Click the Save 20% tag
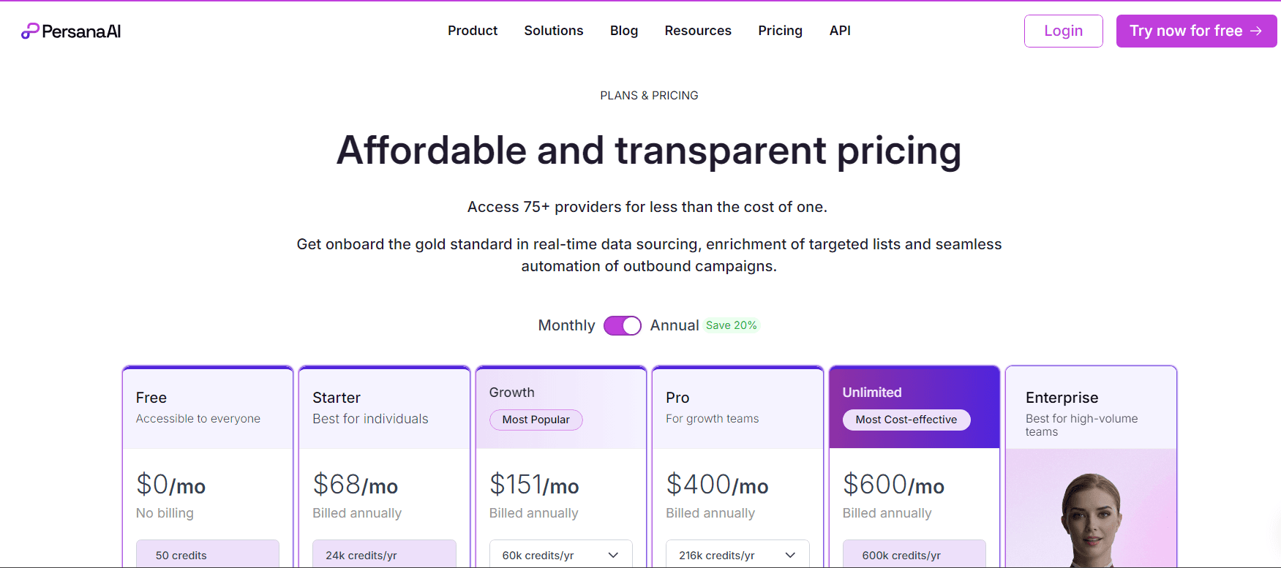 (732, 325)
